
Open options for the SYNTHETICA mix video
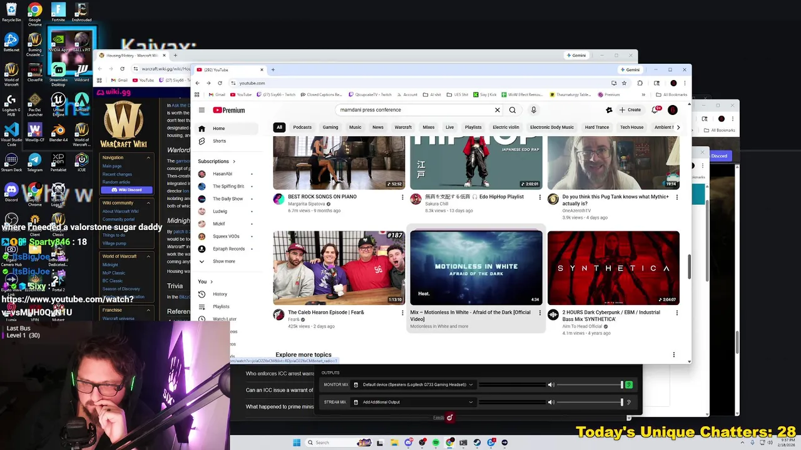(x=676, y=312)
